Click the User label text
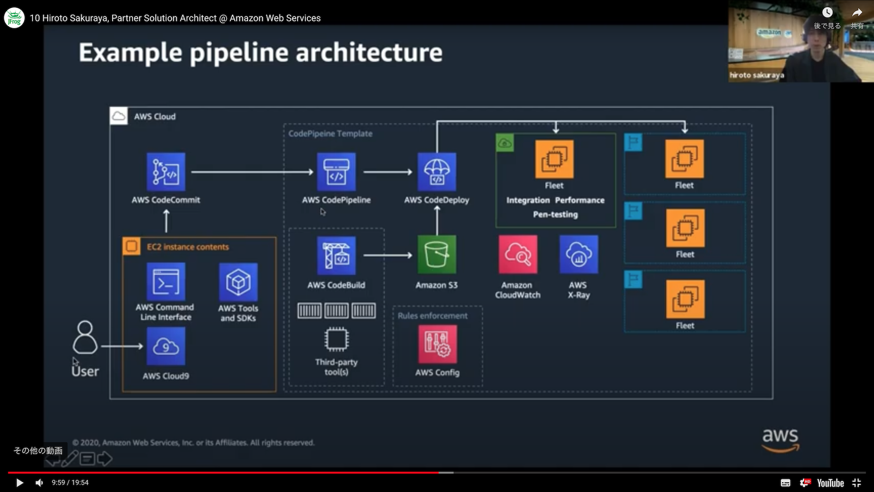Viewport: 874px width, 492px height. coord(85,371)
